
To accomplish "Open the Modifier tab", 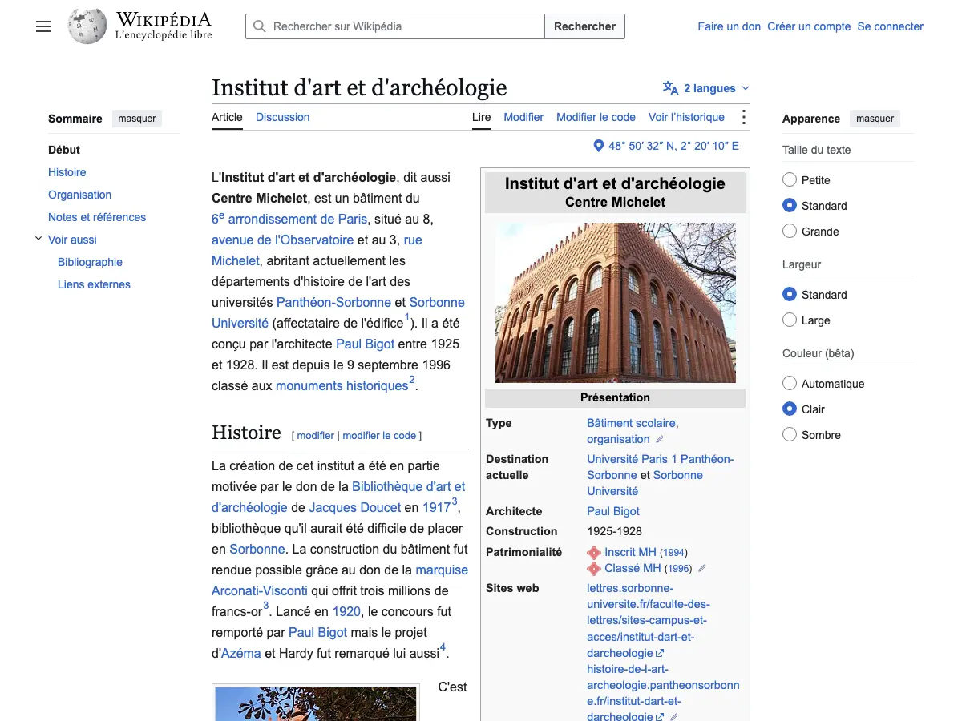I will [x=523, y=117].
